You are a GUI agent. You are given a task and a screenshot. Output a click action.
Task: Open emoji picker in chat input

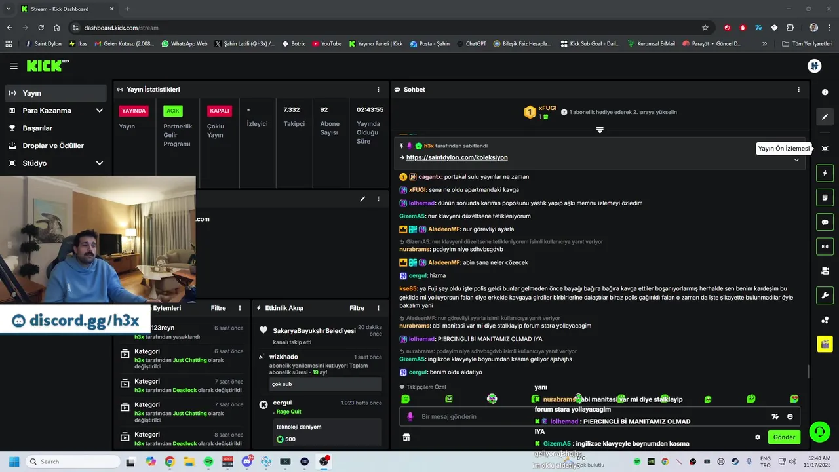click(x=790, y=416)
